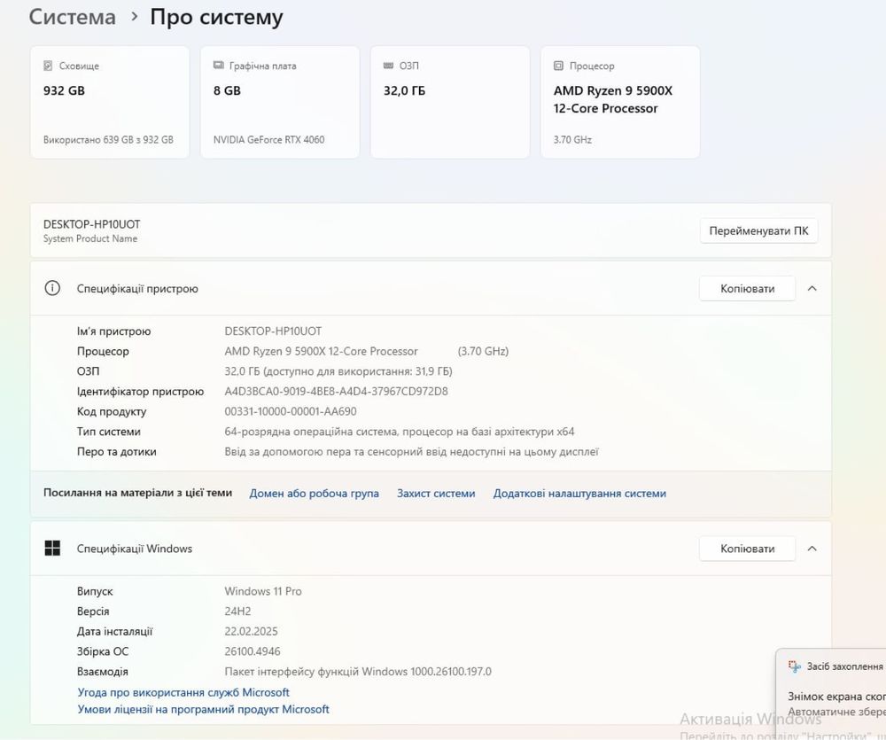Click the DESKTOP-HP10UOT header above System Product Name
This screenshot has height=740, width=886.
[91, 224]
